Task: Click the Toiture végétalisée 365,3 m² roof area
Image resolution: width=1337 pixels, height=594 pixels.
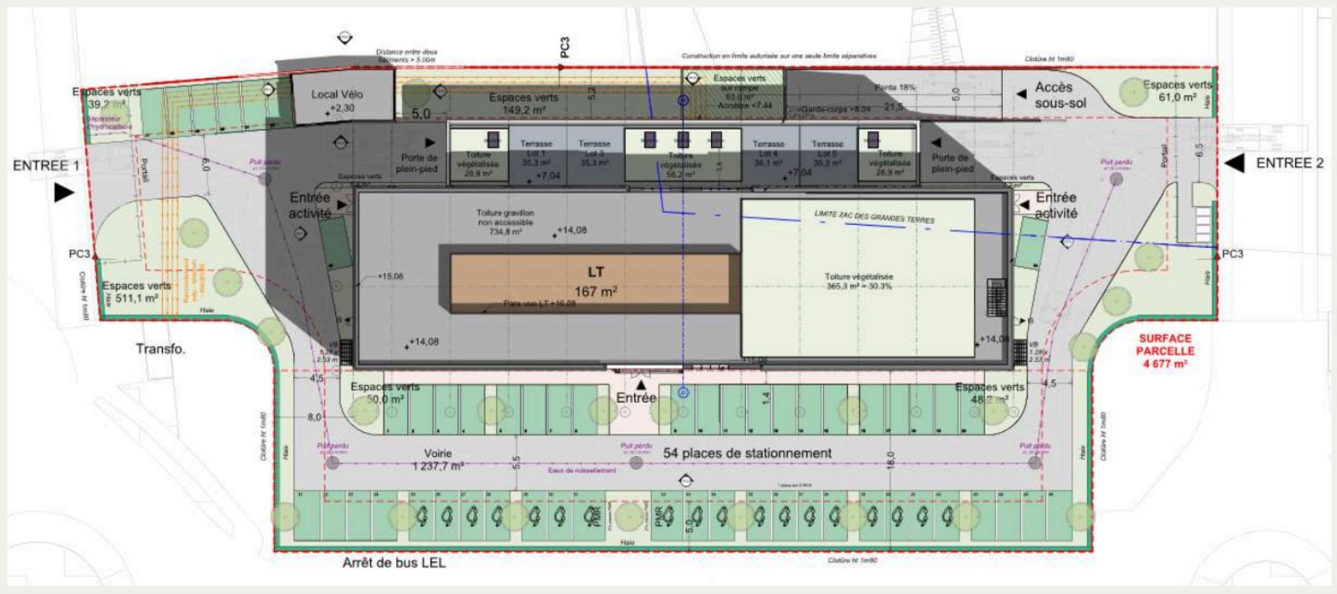Action: (x=858, y=281)
